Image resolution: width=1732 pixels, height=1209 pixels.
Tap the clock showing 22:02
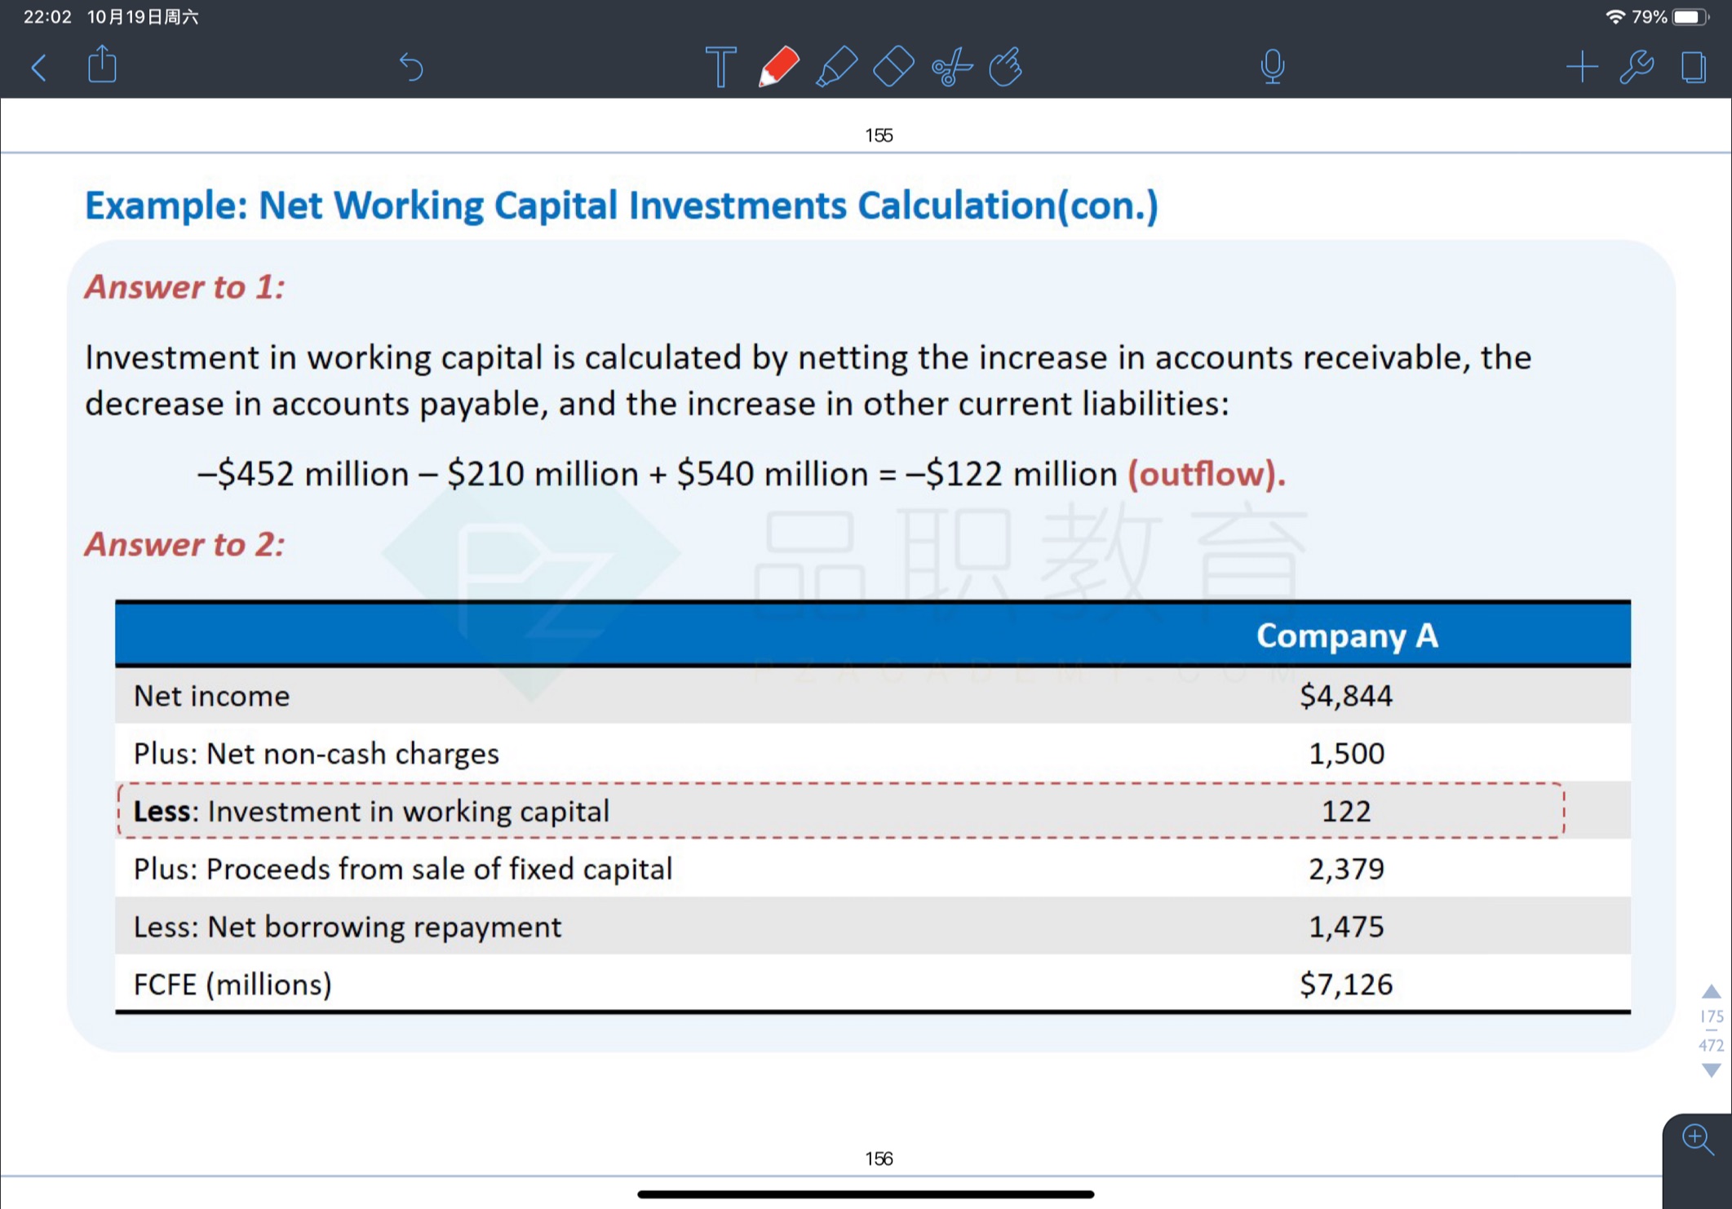coord(47,16)
